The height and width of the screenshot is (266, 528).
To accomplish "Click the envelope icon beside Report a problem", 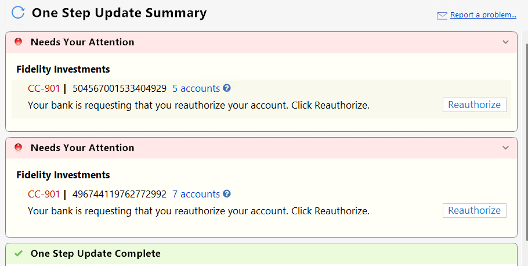I will [x=442, y=15].
